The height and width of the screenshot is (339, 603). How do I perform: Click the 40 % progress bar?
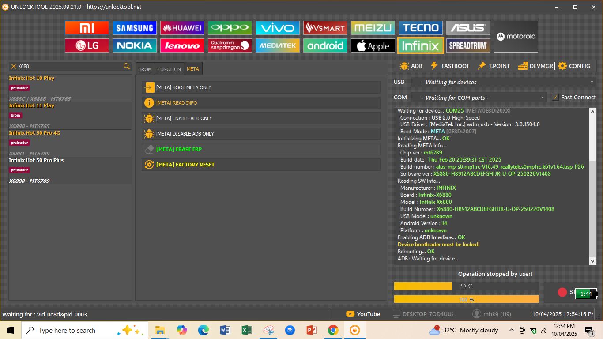click(x=466, y=286)
